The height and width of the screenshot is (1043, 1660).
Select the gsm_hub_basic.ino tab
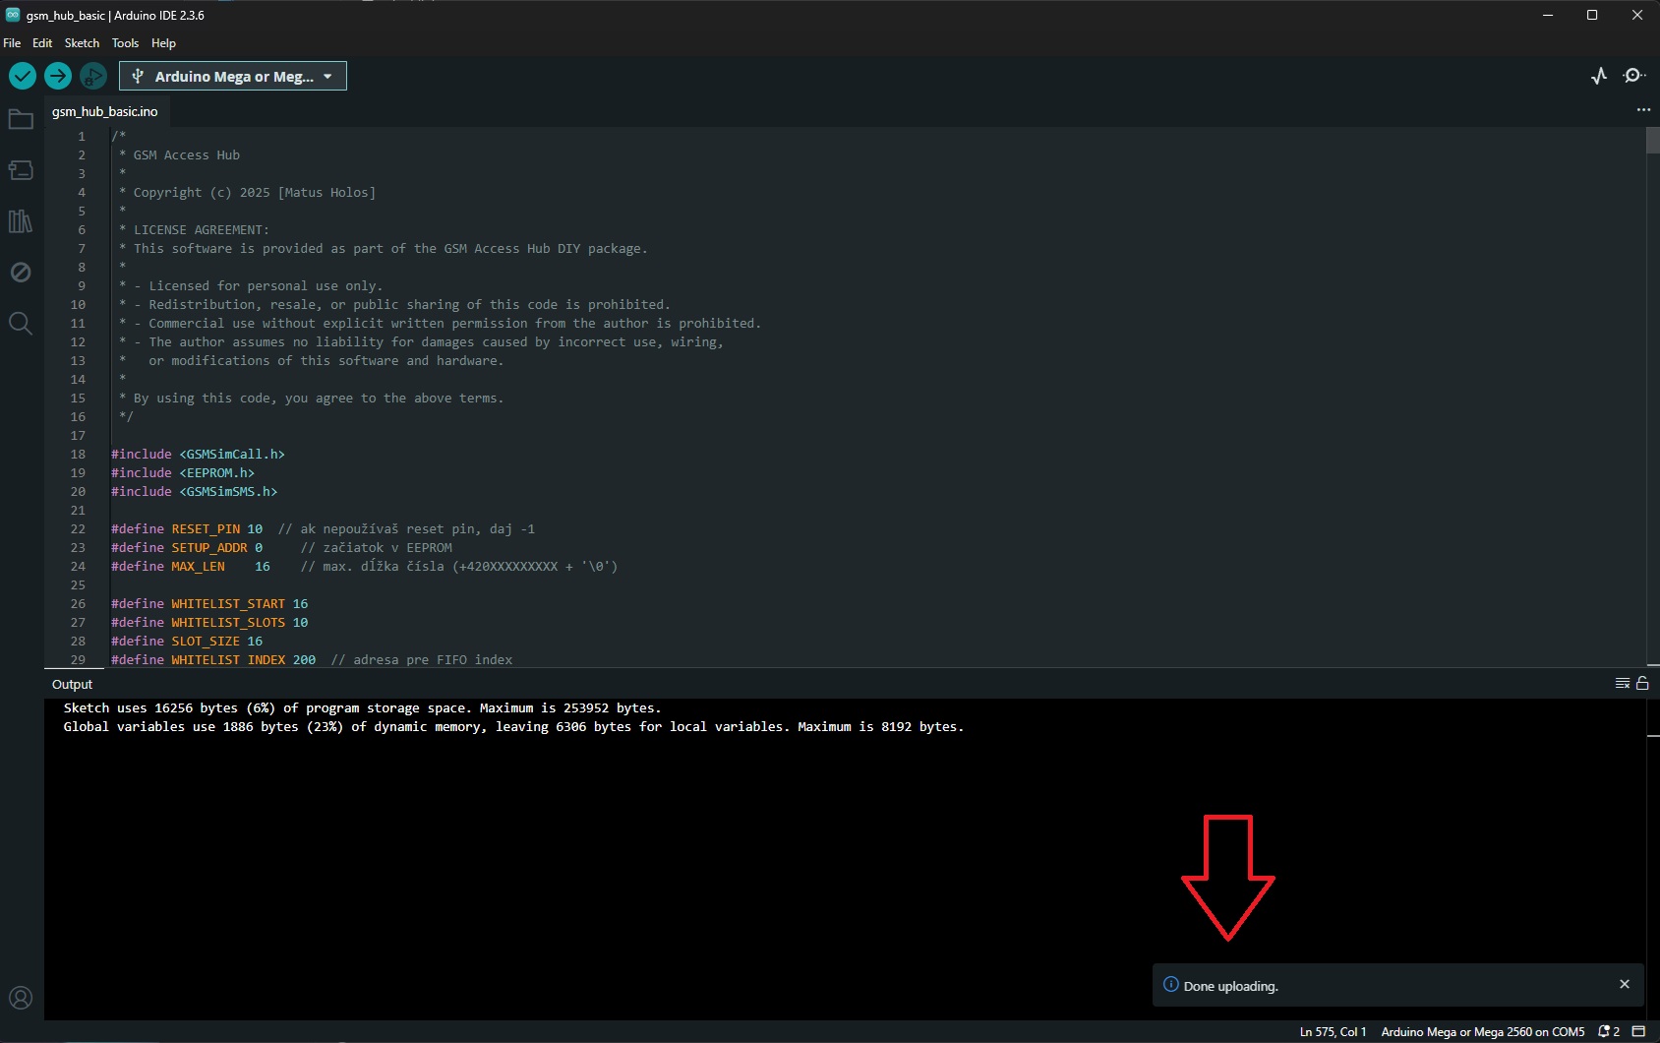tap(105, 112)
